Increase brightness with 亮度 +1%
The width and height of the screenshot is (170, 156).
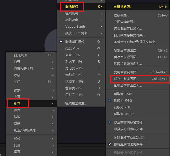click(x=81, y=55)
